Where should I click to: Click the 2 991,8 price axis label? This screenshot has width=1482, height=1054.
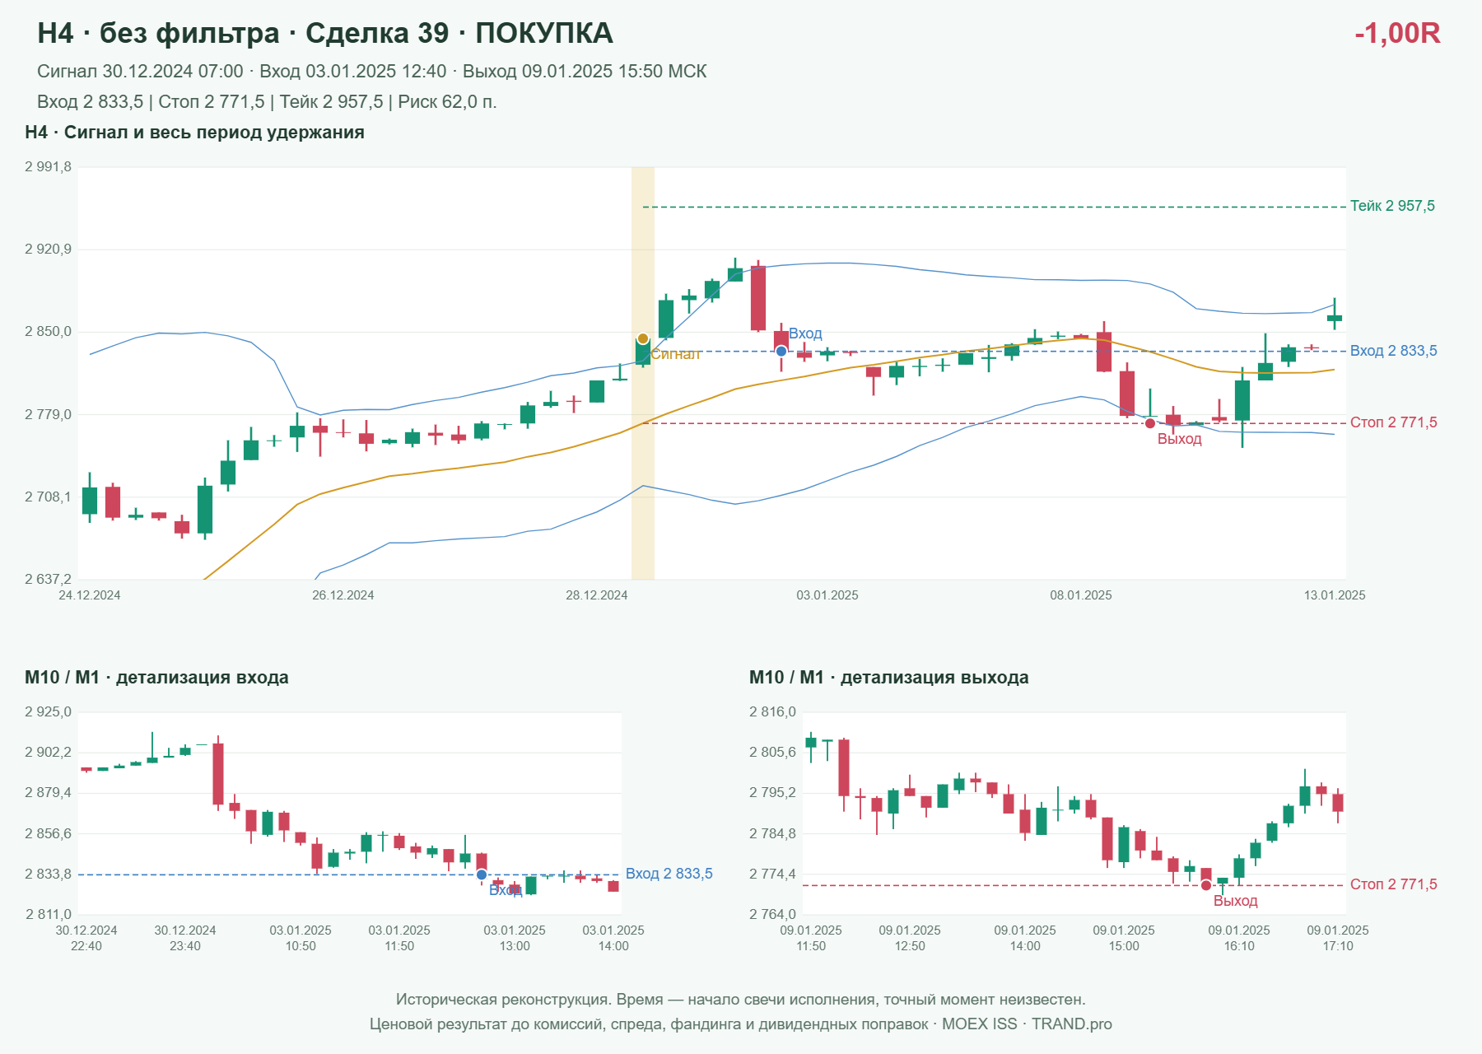48,167
